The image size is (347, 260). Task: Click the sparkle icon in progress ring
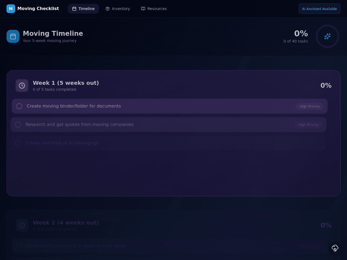(x=327, y=36)
